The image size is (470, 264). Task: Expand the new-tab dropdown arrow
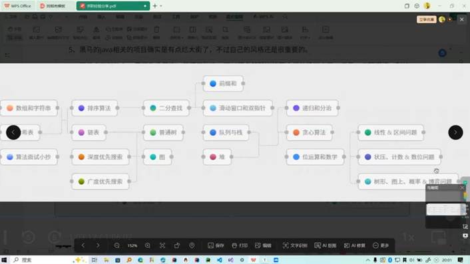click(161, 6)
